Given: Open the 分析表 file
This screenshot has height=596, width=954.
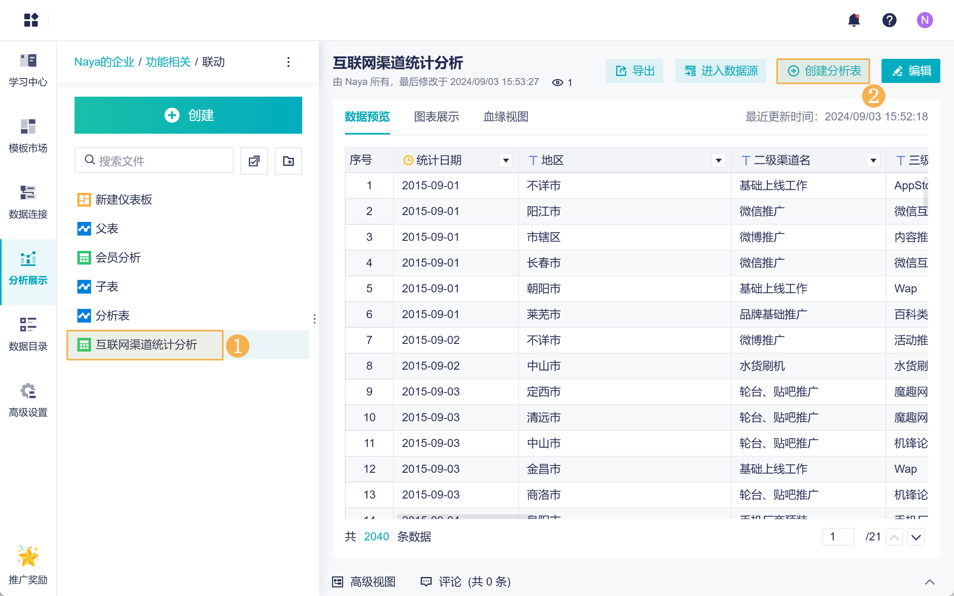Looking at the screenshot, I should [104, 316].
